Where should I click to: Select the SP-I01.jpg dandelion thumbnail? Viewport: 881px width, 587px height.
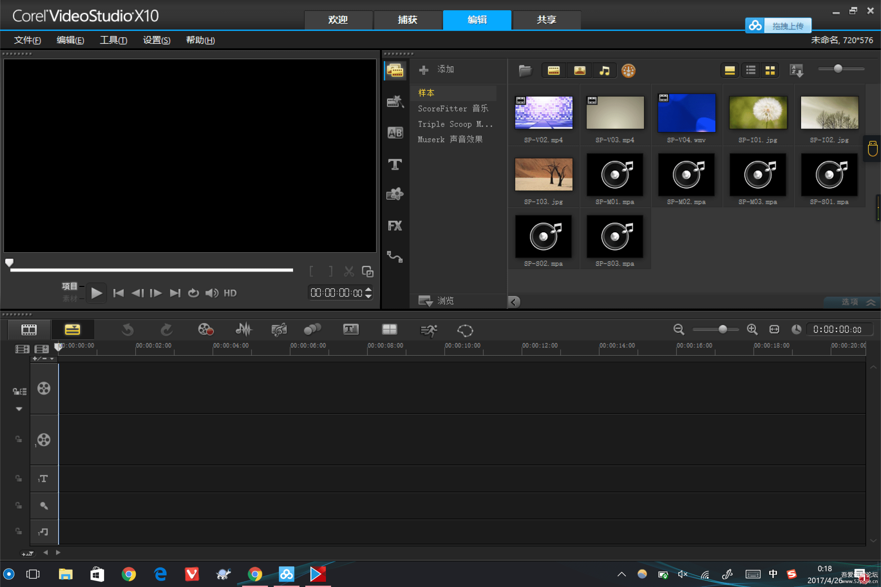(x=758, y=113)
